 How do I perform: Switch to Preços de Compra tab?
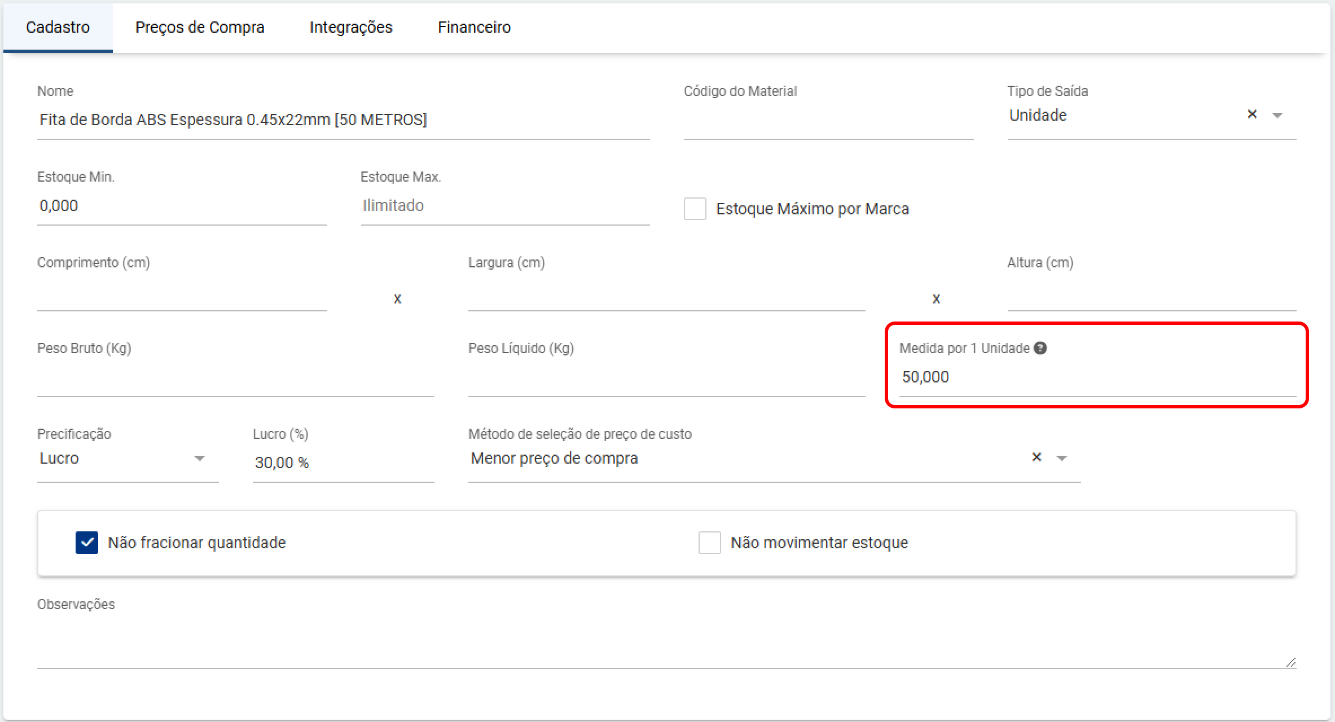click(x=200, y=27)
